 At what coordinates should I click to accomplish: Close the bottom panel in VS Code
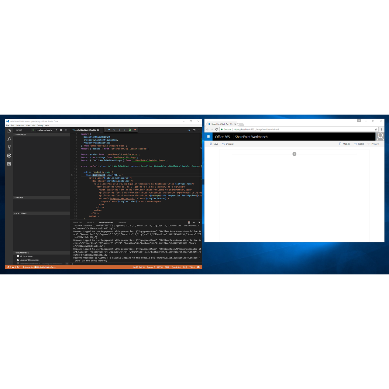199,222
